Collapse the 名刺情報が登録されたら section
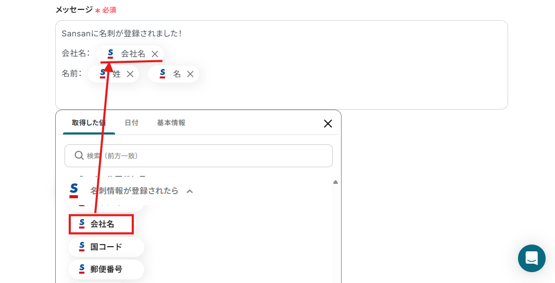Screen dimensions: 555x283 pyautogui.click(x=190, y=191)
